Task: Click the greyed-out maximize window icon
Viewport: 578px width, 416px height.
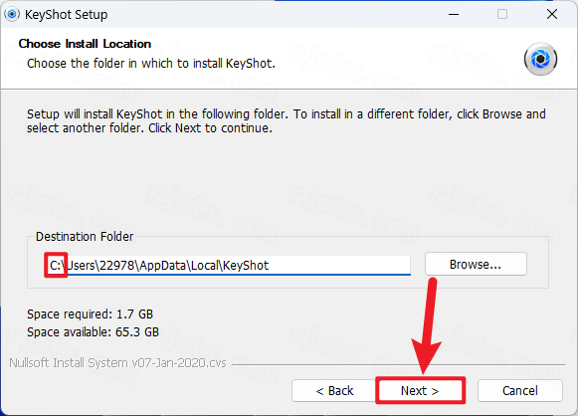Action: (502, 14)
